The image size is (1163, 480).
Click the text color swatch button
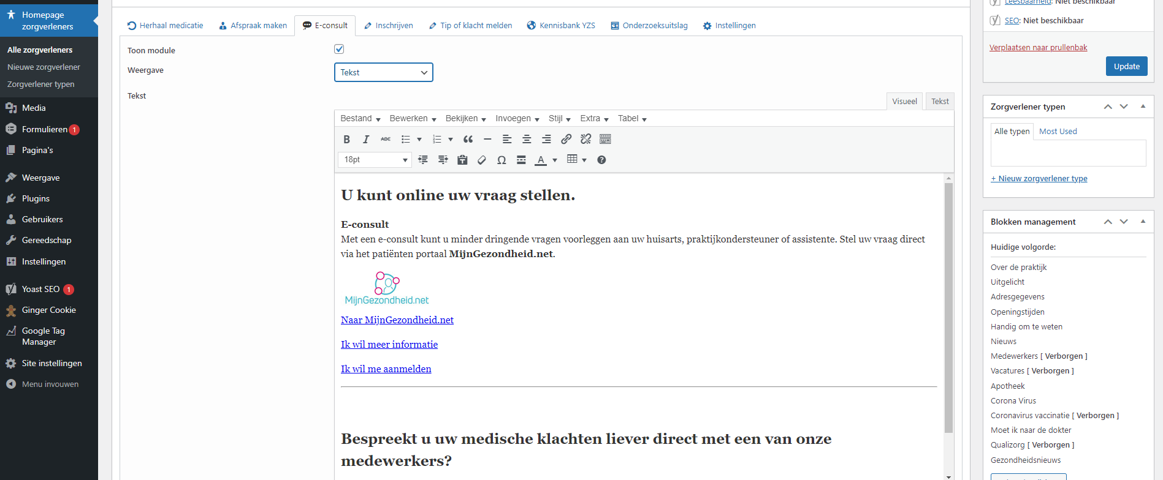pyautogui.click(x=541, y=160)
